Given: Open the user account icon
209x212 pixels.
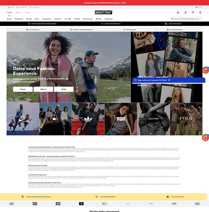Looking at the screenshot, I should pyautogui.click(x=178, y=13).
